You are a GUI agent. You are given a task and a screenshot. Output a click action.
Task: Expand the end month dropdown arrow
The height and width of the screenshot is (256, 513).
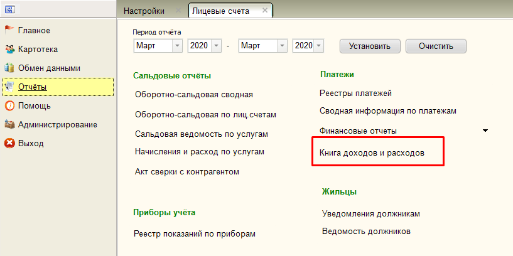282,46
